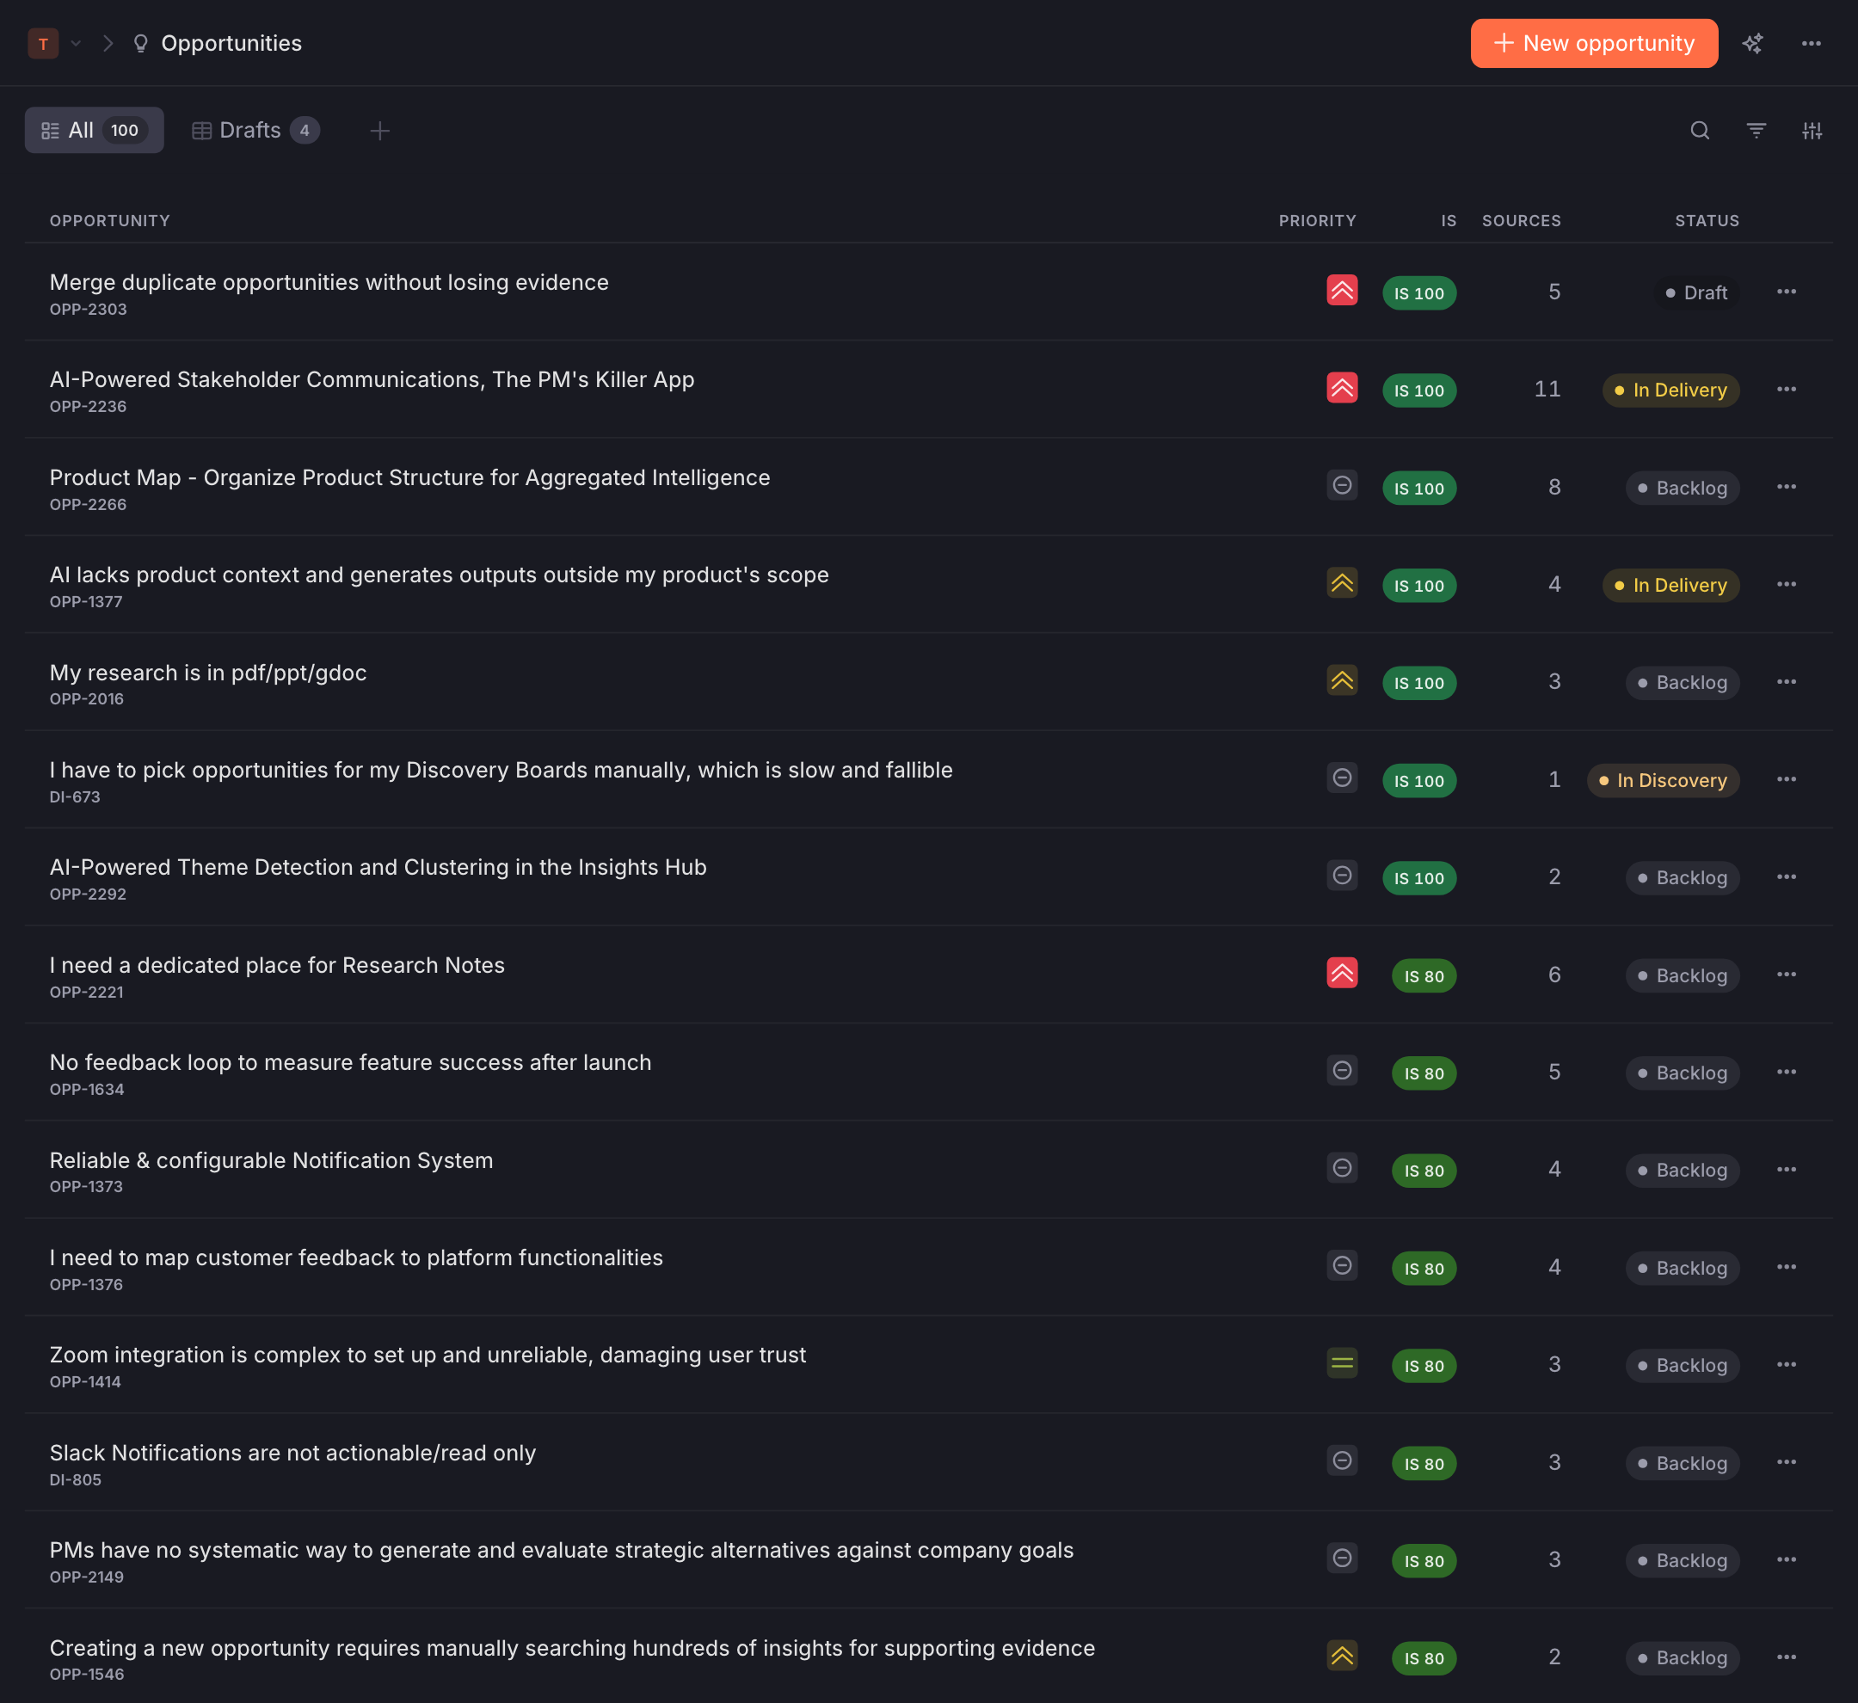Open row menu for OPP-2266
The height and width of the screenshot is (1703, 1858).
tap(1786, 487)
